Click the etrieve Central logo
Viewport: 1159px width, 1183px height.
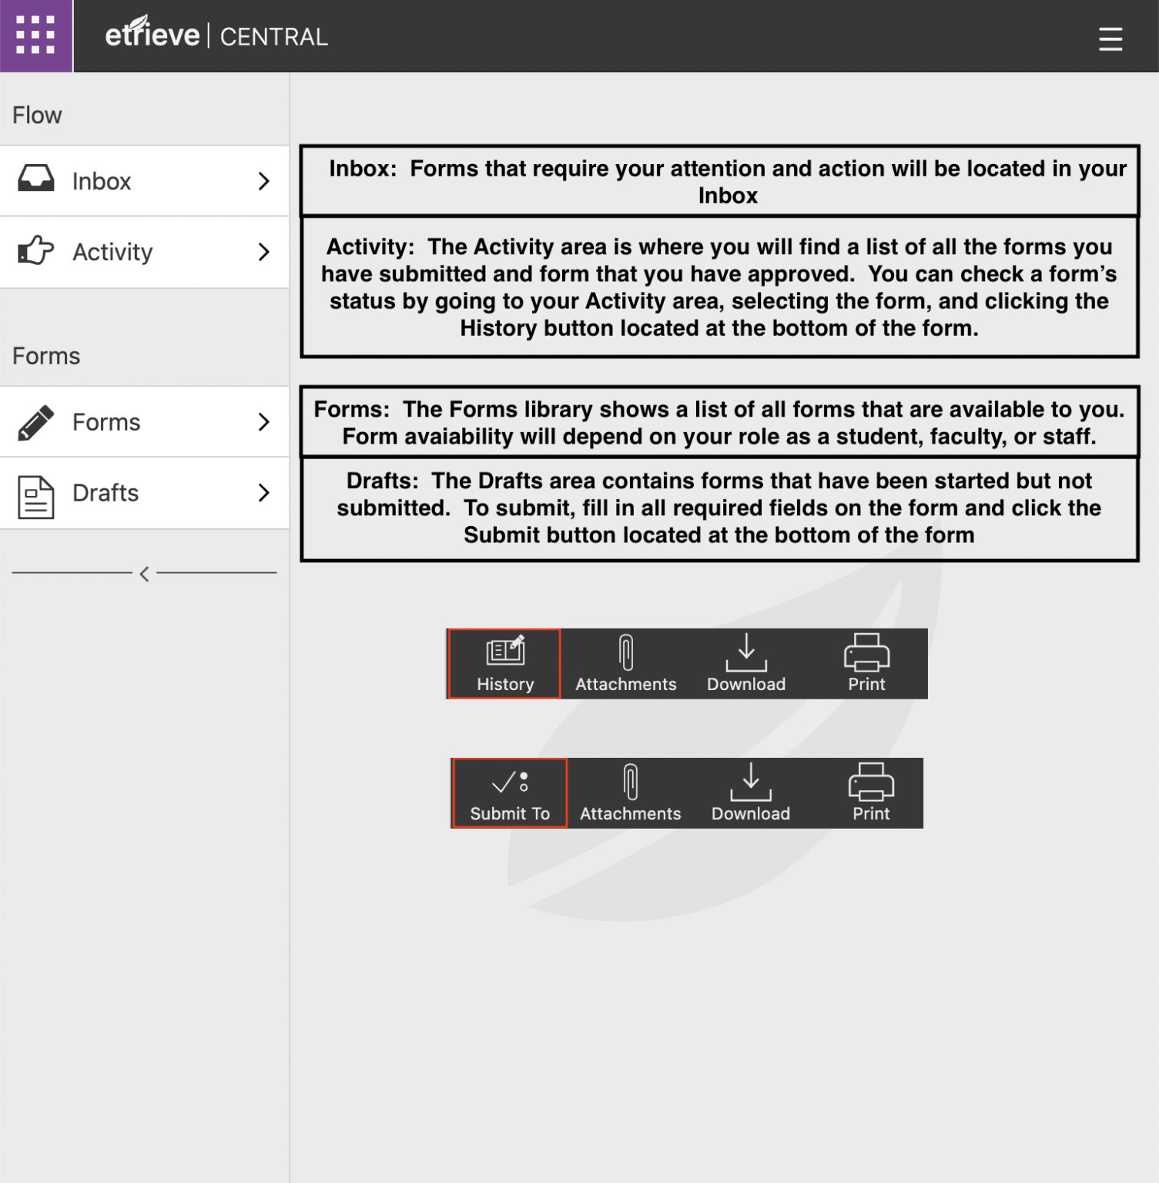[216, 35]
